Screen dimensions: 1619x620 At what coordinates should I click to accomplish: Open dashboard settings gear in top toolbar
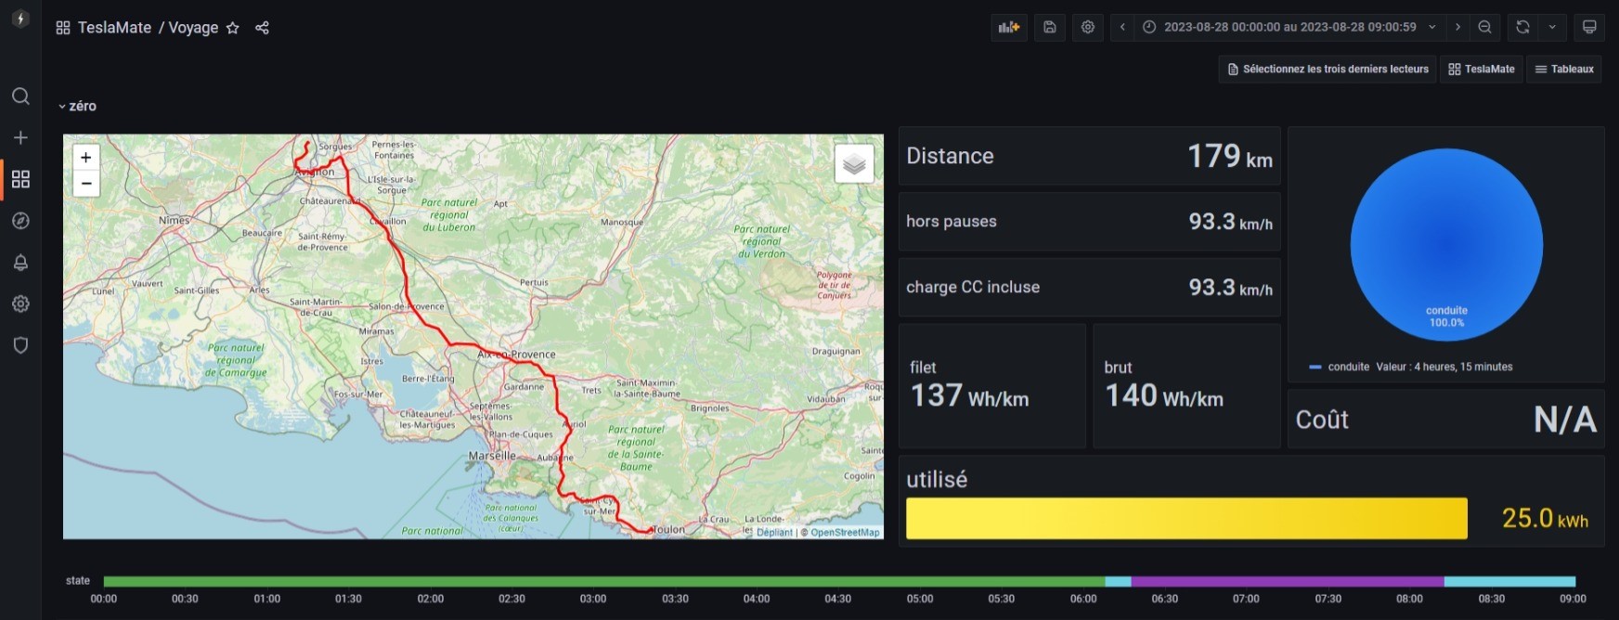(1088, 27)
